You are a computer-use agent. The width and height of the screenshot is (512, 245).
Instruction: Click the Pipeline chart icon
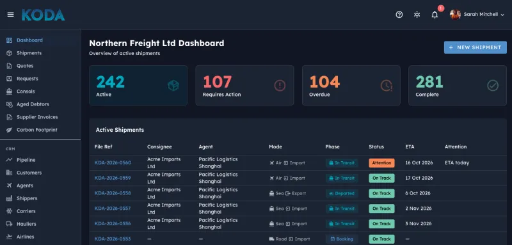pos(9,160)
